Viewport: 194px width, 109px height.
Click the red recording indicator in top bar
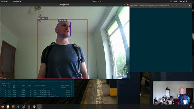coord(171,1)
